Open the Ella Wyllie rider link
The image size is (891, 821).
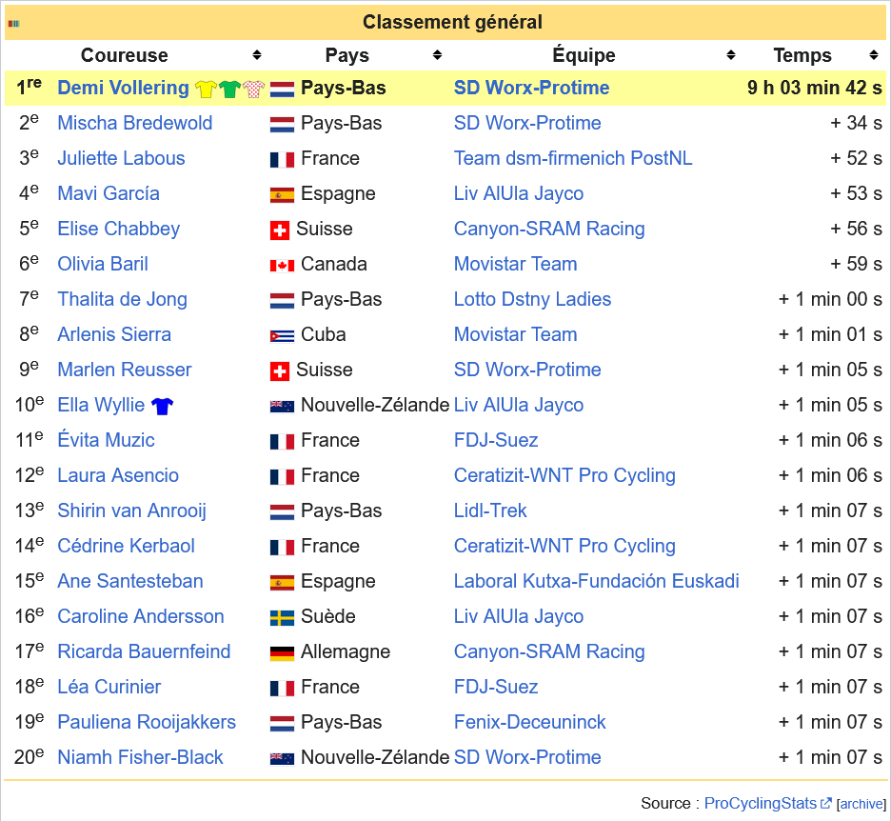point(101,405)
